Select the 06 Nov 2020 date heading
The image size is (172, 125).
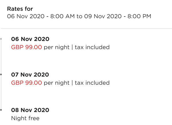coord(30,39)
